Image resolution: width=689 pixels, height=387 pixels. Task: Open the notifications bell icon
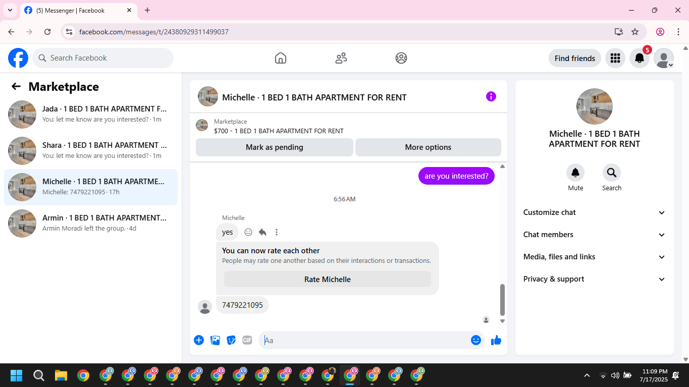639,58
